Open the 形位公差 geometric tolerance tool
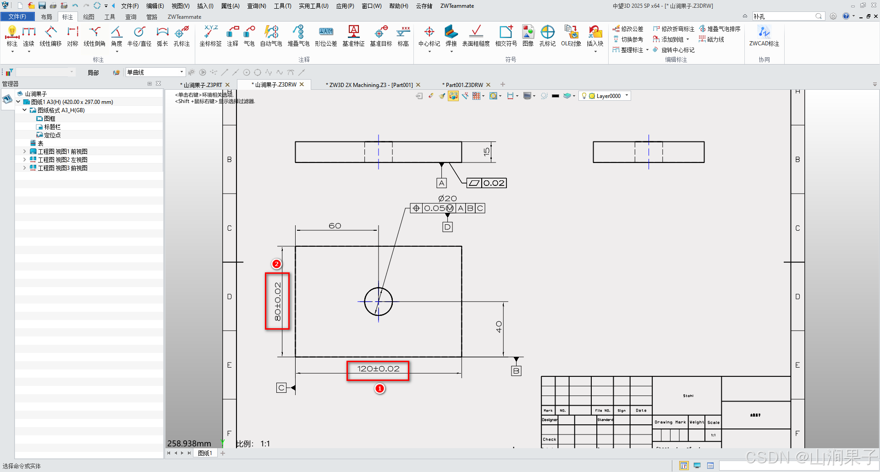Viewport: 880px width, 472px height. point(326,36)
